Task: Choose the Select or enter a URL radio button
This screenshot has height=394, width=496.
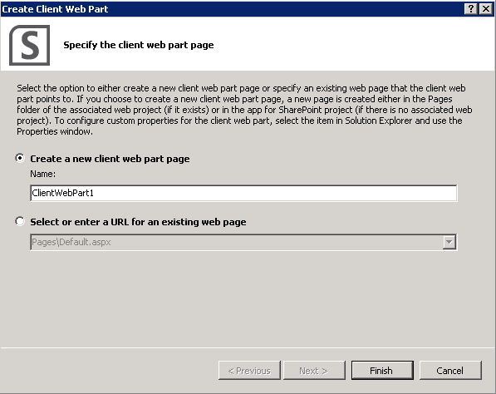Action: point(20,221)
